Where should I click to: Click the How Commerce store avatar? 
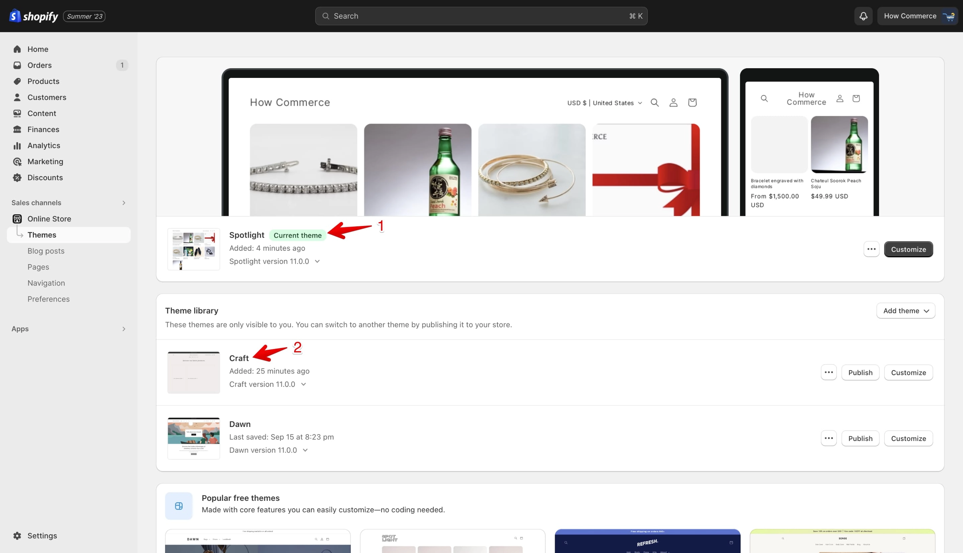pyautogui.click(x=949, y=16)
